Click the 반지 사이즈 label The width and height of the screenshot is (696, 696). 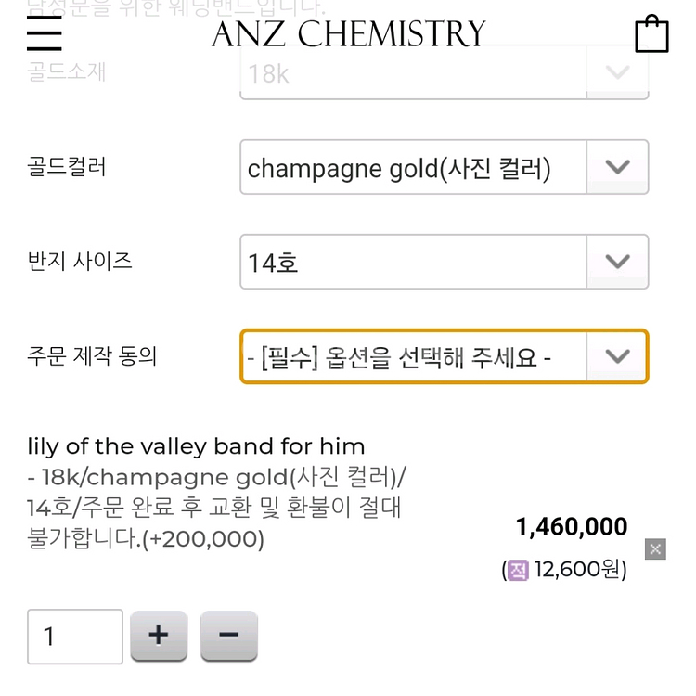pos(80,261)
